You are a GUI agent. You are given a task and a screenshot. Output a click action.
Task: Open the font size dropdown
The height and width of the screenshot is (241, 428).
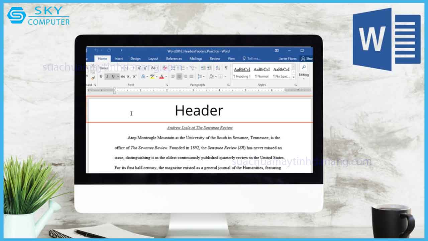(133, 68)
